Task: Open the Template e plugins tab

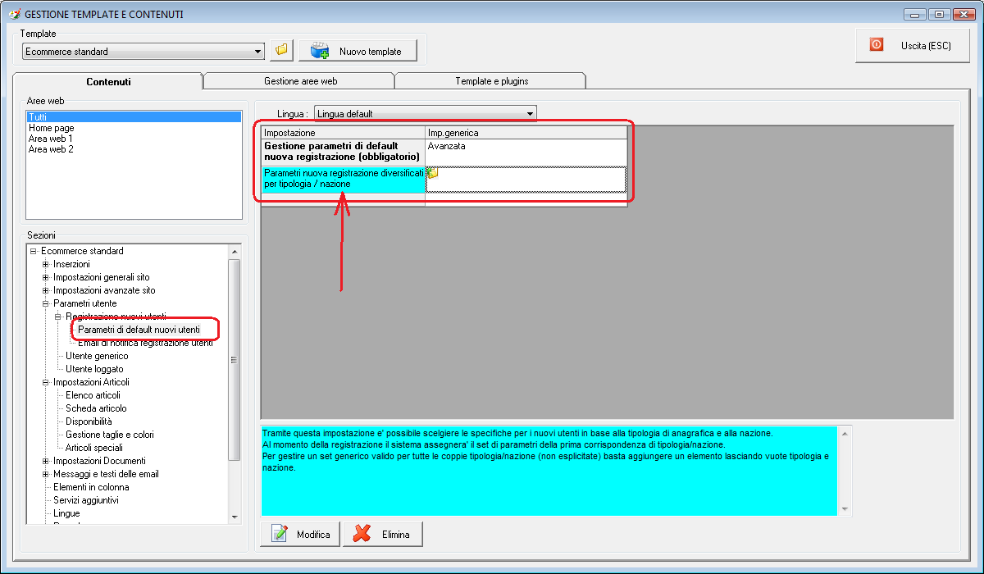Action: 491,81
